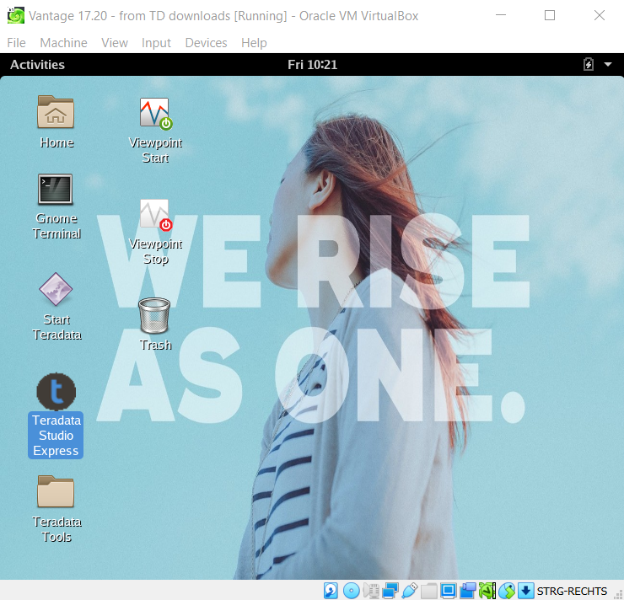Open the VirtualBox View menu

[x=115, y=43]
